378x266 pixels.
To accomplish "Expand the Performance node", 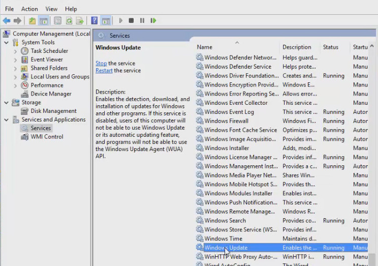I will (x=15, y=85).
